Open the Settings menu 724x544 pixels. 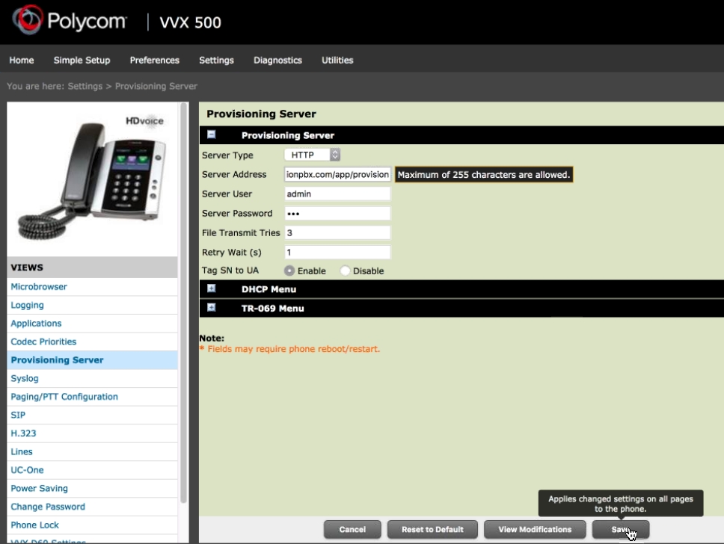[216, 60]
